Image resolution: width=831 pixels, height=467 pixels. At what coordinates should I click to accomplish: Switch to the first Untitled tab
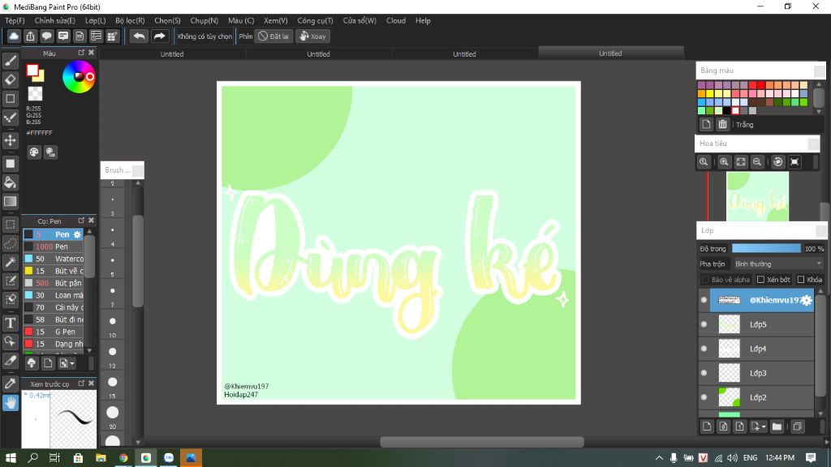click(x=172, y=54)
